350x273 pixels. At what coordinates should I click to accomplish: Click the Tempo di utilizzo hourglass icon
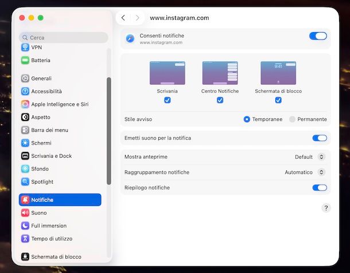tap(25, 239)
